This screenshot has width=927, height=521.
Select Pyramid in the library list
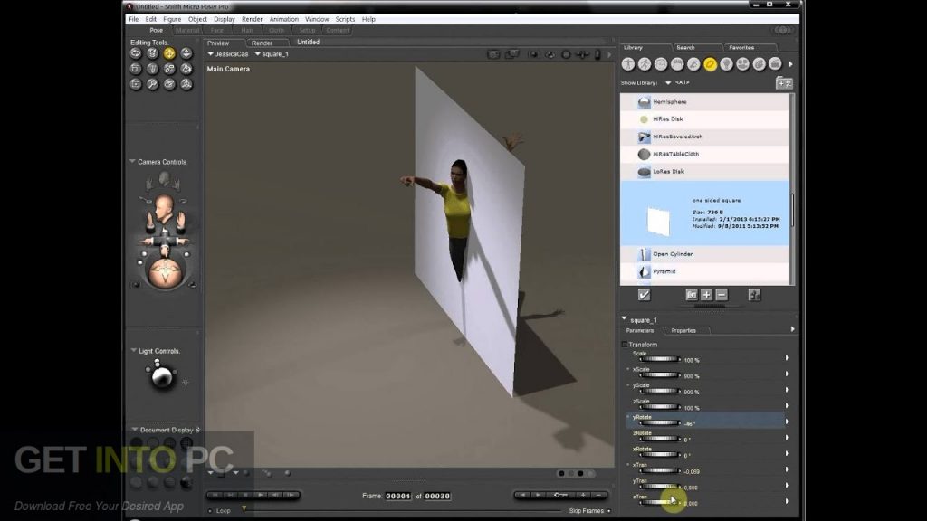[x=704, y=271]
